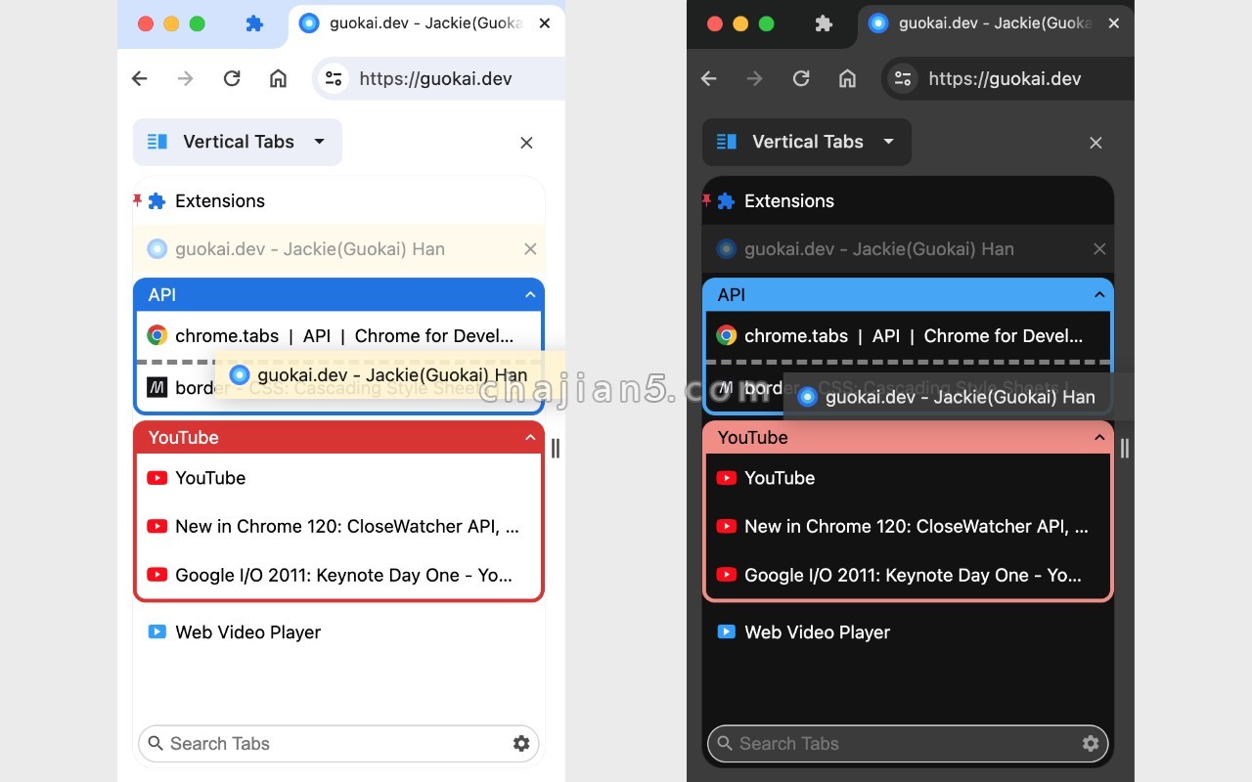Close the light side panel
Viewport: 1252px width, 782px height.
pos(526,143)
